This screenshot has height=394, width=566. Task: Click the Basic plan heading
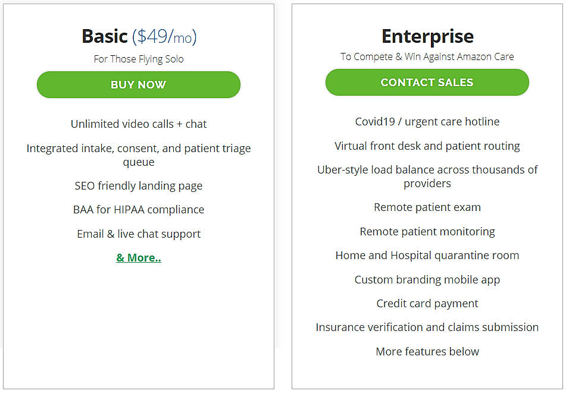coord(105,36)
